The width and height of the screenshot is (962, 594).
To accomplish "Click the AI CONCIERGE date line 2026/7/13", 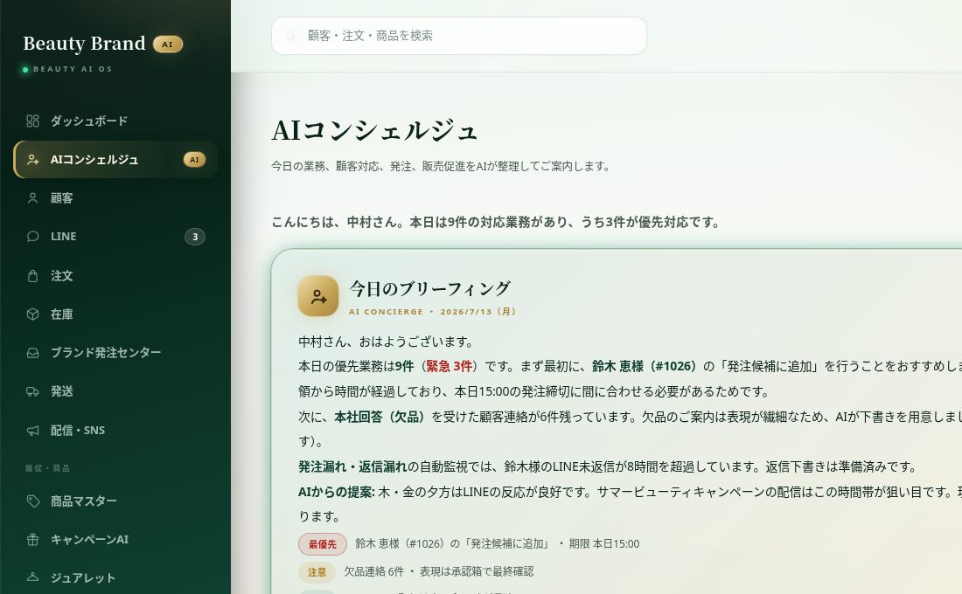I will 432,311.
